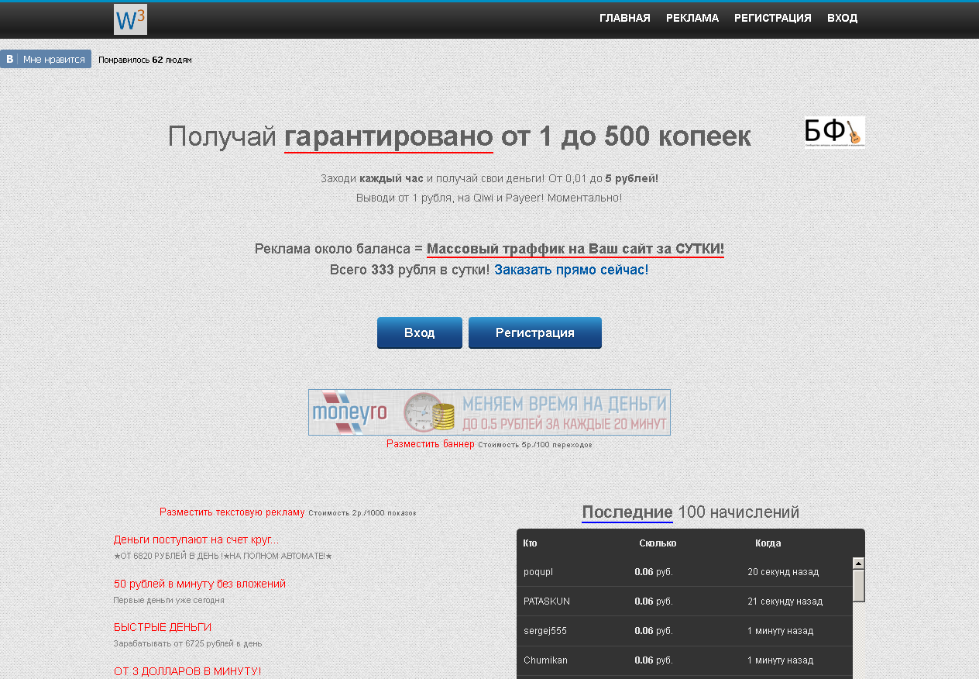Click the Разместить баннер link

[431, 444]
